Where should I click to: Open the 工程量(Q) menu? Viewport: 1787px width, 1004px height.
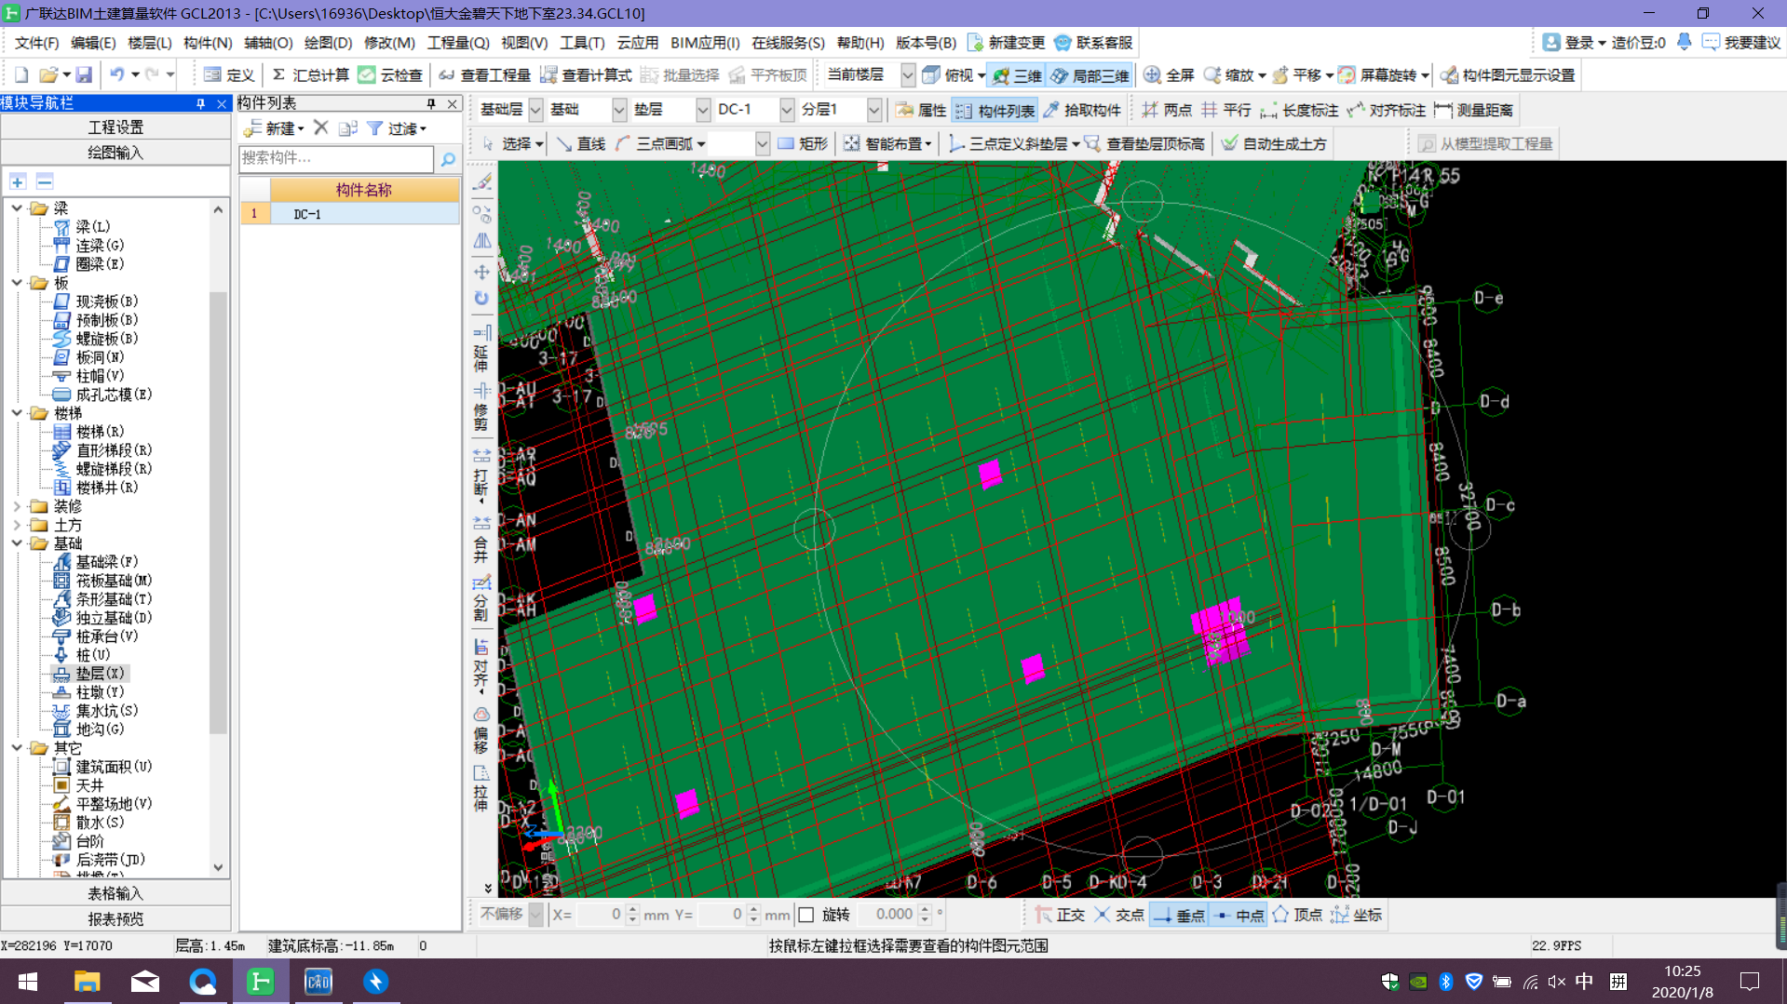coord(458,43)
